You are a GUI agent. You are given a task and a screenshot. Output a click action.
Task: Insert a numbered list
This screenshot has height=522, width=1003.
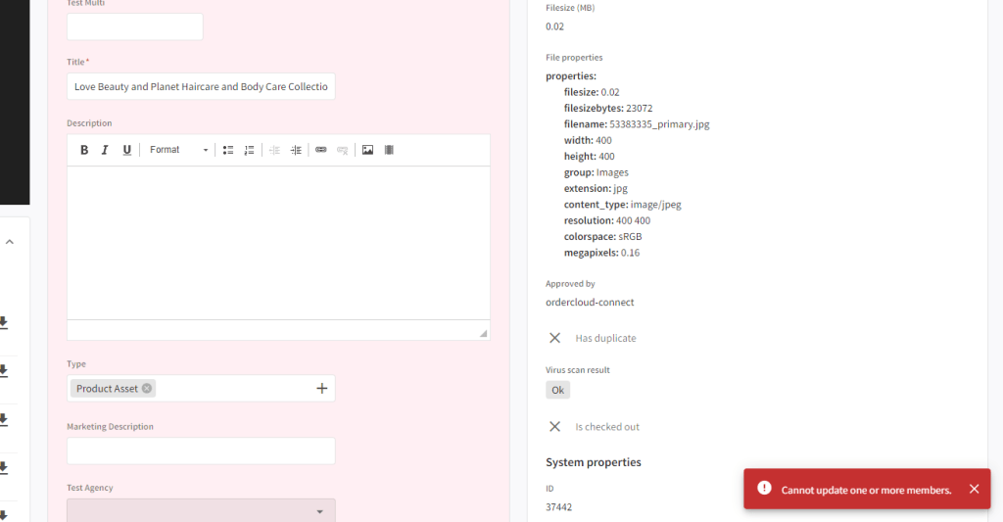click(x=249, y=150)
